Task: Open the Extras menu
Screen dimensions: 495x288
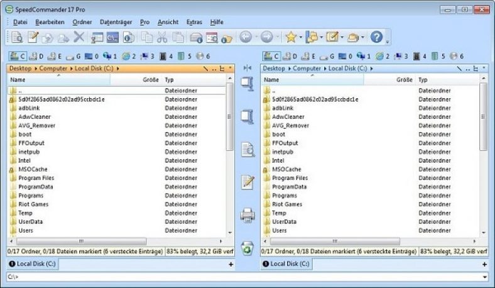Action: pyautogui.click(x=194, y=22)
